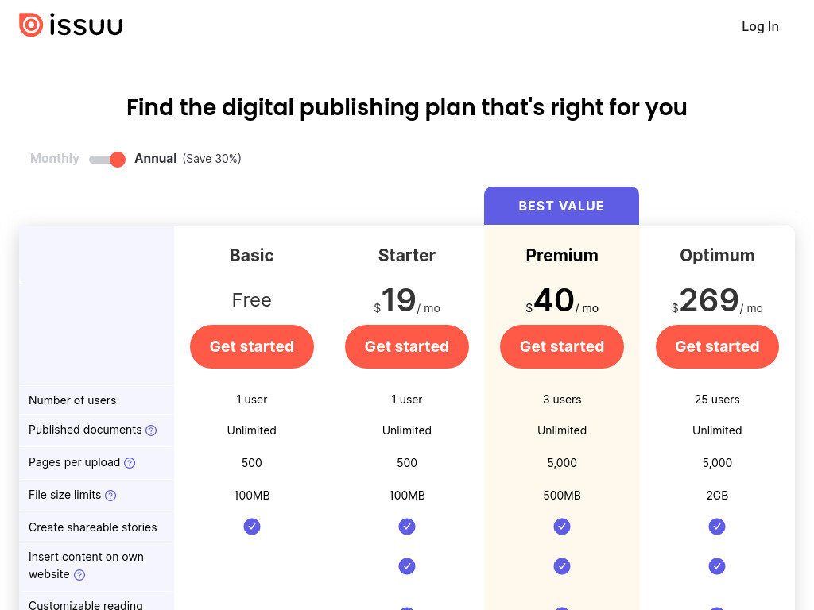Get started with the Starter plan

click(407, 346)
